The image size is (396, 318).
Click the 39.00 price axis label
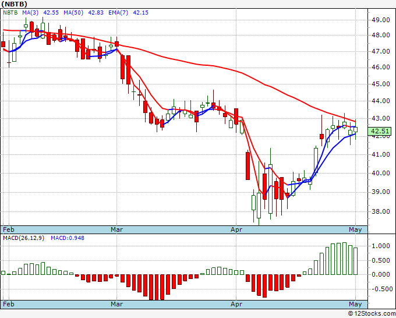(381, 192)
